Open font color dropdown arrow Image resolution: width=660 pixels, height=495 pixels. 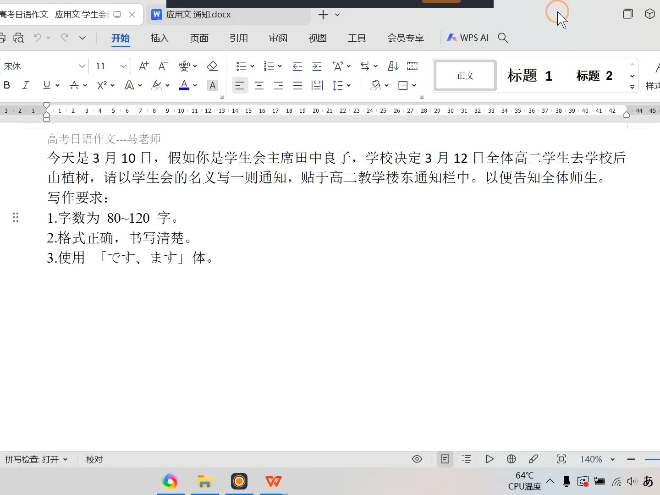195,85
